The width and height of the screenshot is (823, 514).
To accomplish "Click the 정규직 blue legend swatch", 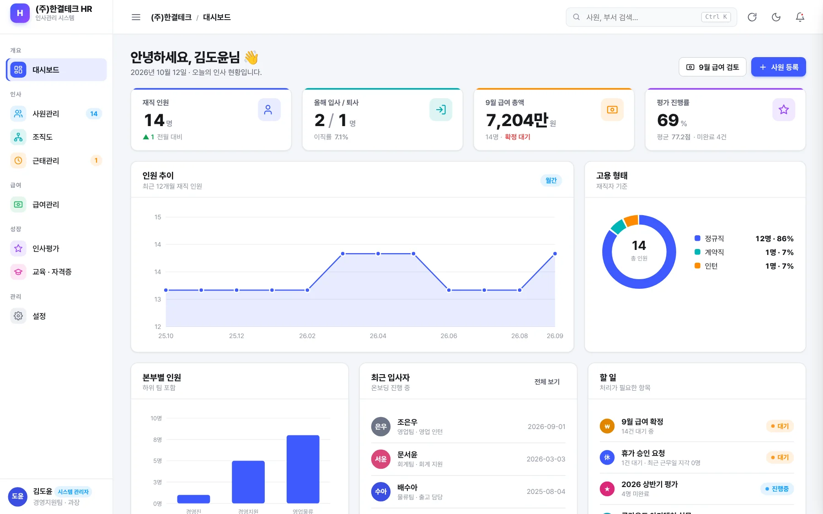I will pyautogui.click(x=697, y=238).
